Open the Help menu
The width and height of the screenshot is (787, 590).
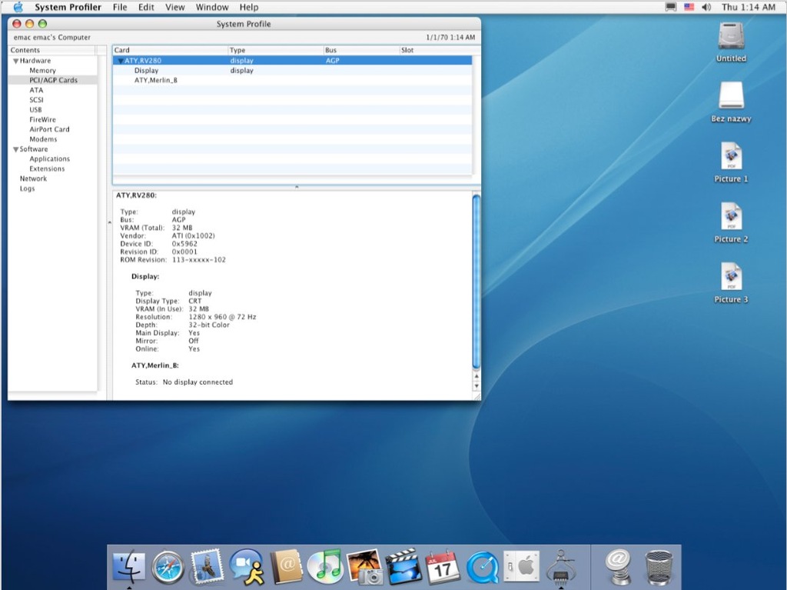(249, 7)
